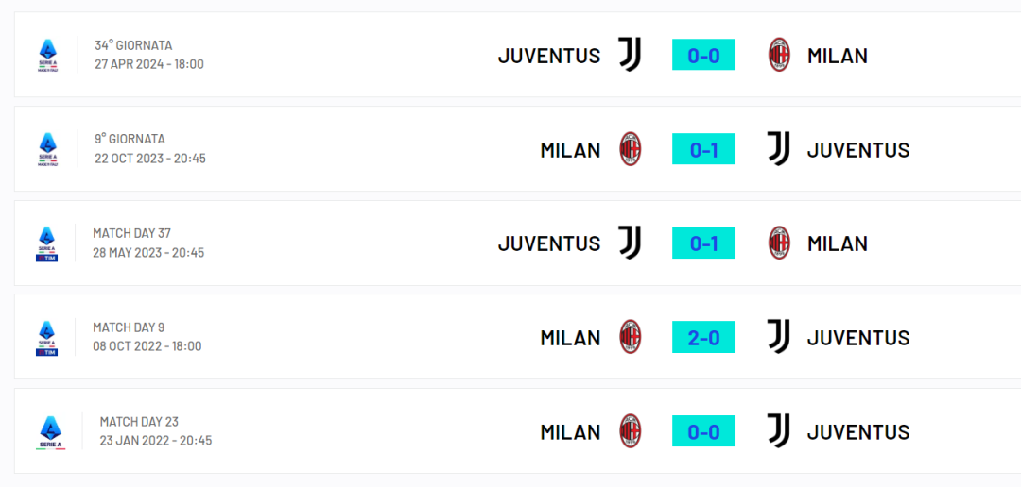
Task: Open the 0-0 score of 23 Jan 2022
Action: click(704, 431)
